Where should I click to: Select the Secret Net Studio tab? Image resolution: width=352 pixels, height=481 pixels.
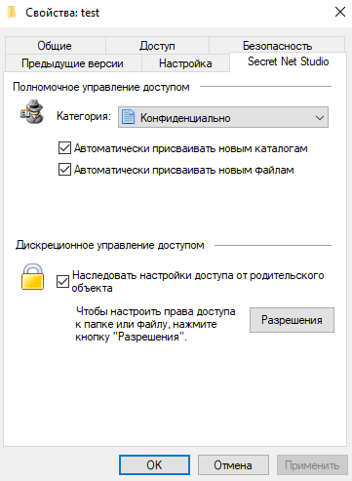(x=288, y=61)
